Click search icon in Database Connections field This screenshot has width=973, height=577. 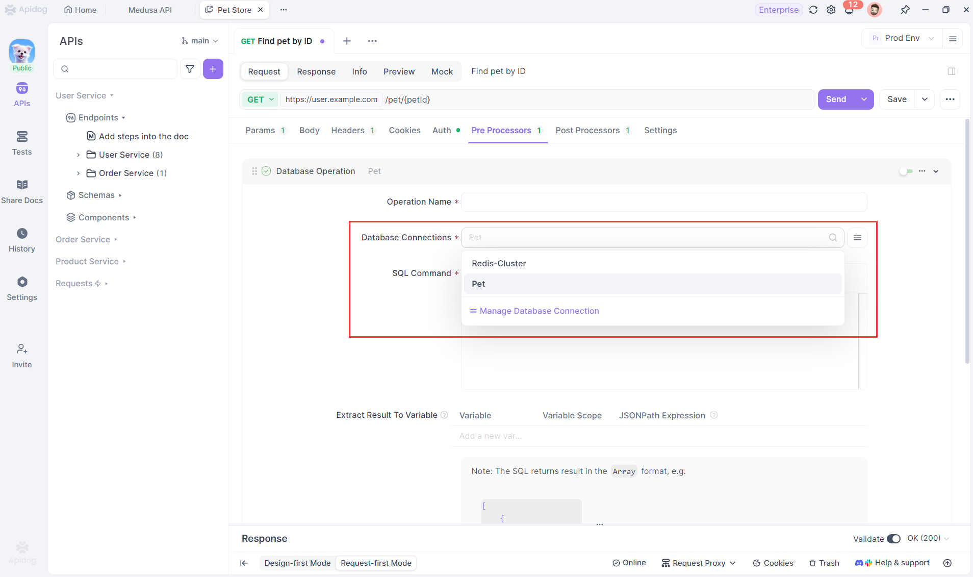[x=833, y=238]
